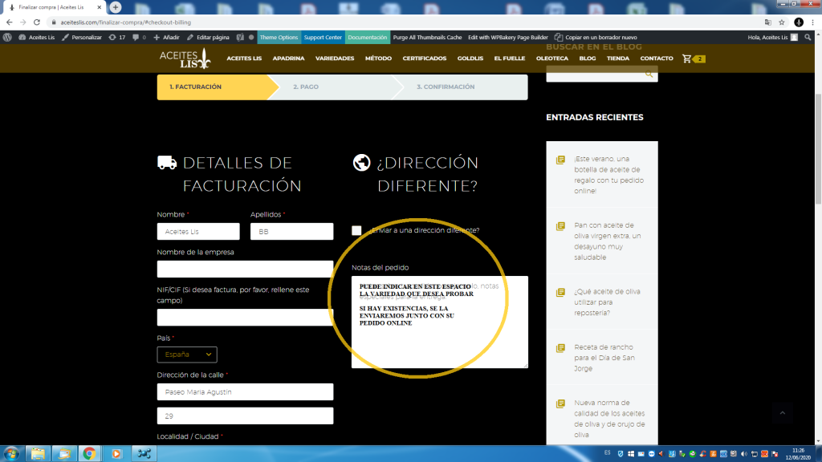The width and height of the screenshot is (822, 462).
Task: Open the Yoast SEO admin bar icon
Action: pyautogui.click(x=240, y=37)
